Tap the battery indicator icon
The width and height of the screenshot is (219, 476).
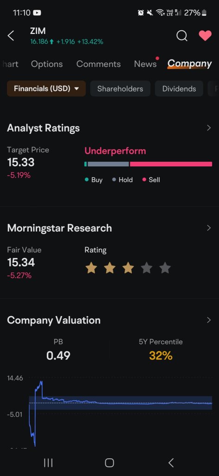coord(205,13)
